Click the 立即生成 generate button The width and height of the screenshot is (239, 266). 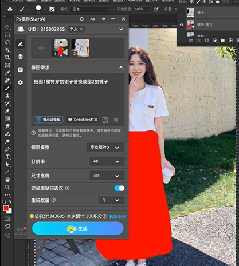click(x=78, y=228)
